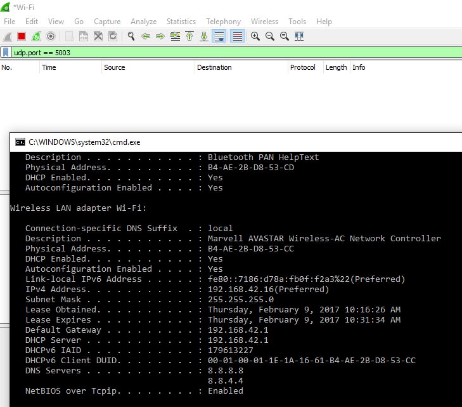462x407 pixels.
Task: Zoom in on packet text
Action: 255,36
